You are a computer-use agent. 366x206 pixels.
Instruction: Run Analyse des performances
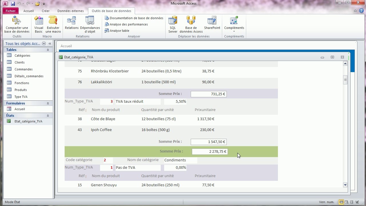click(x=126, y=24)
